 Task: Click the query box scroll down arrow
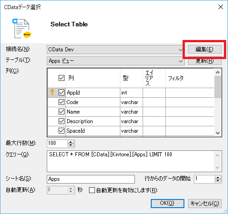click(x=218, y=167)
